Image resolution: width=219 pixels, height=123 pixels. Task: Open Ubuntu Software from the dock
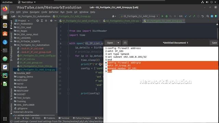point(5,34)
